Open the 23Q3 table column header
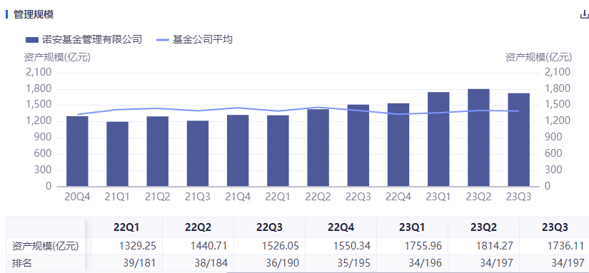The image size is (589, 273). coord(555,227)
